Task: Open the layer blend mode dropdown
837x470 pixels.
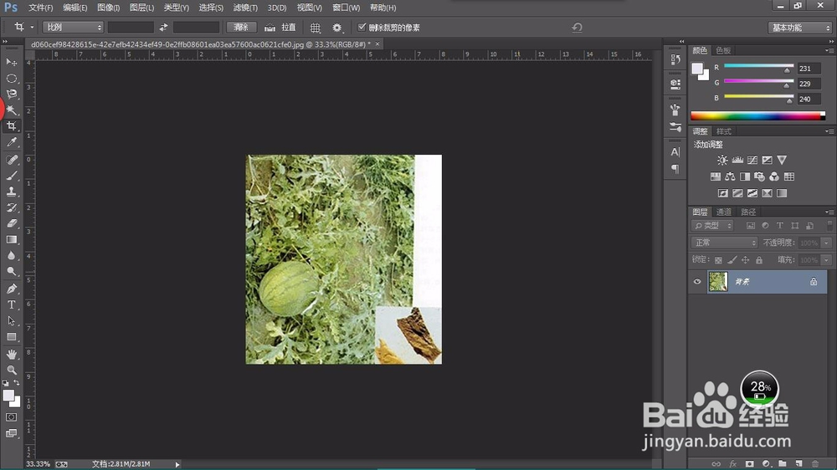Action: tap(724, 243)
